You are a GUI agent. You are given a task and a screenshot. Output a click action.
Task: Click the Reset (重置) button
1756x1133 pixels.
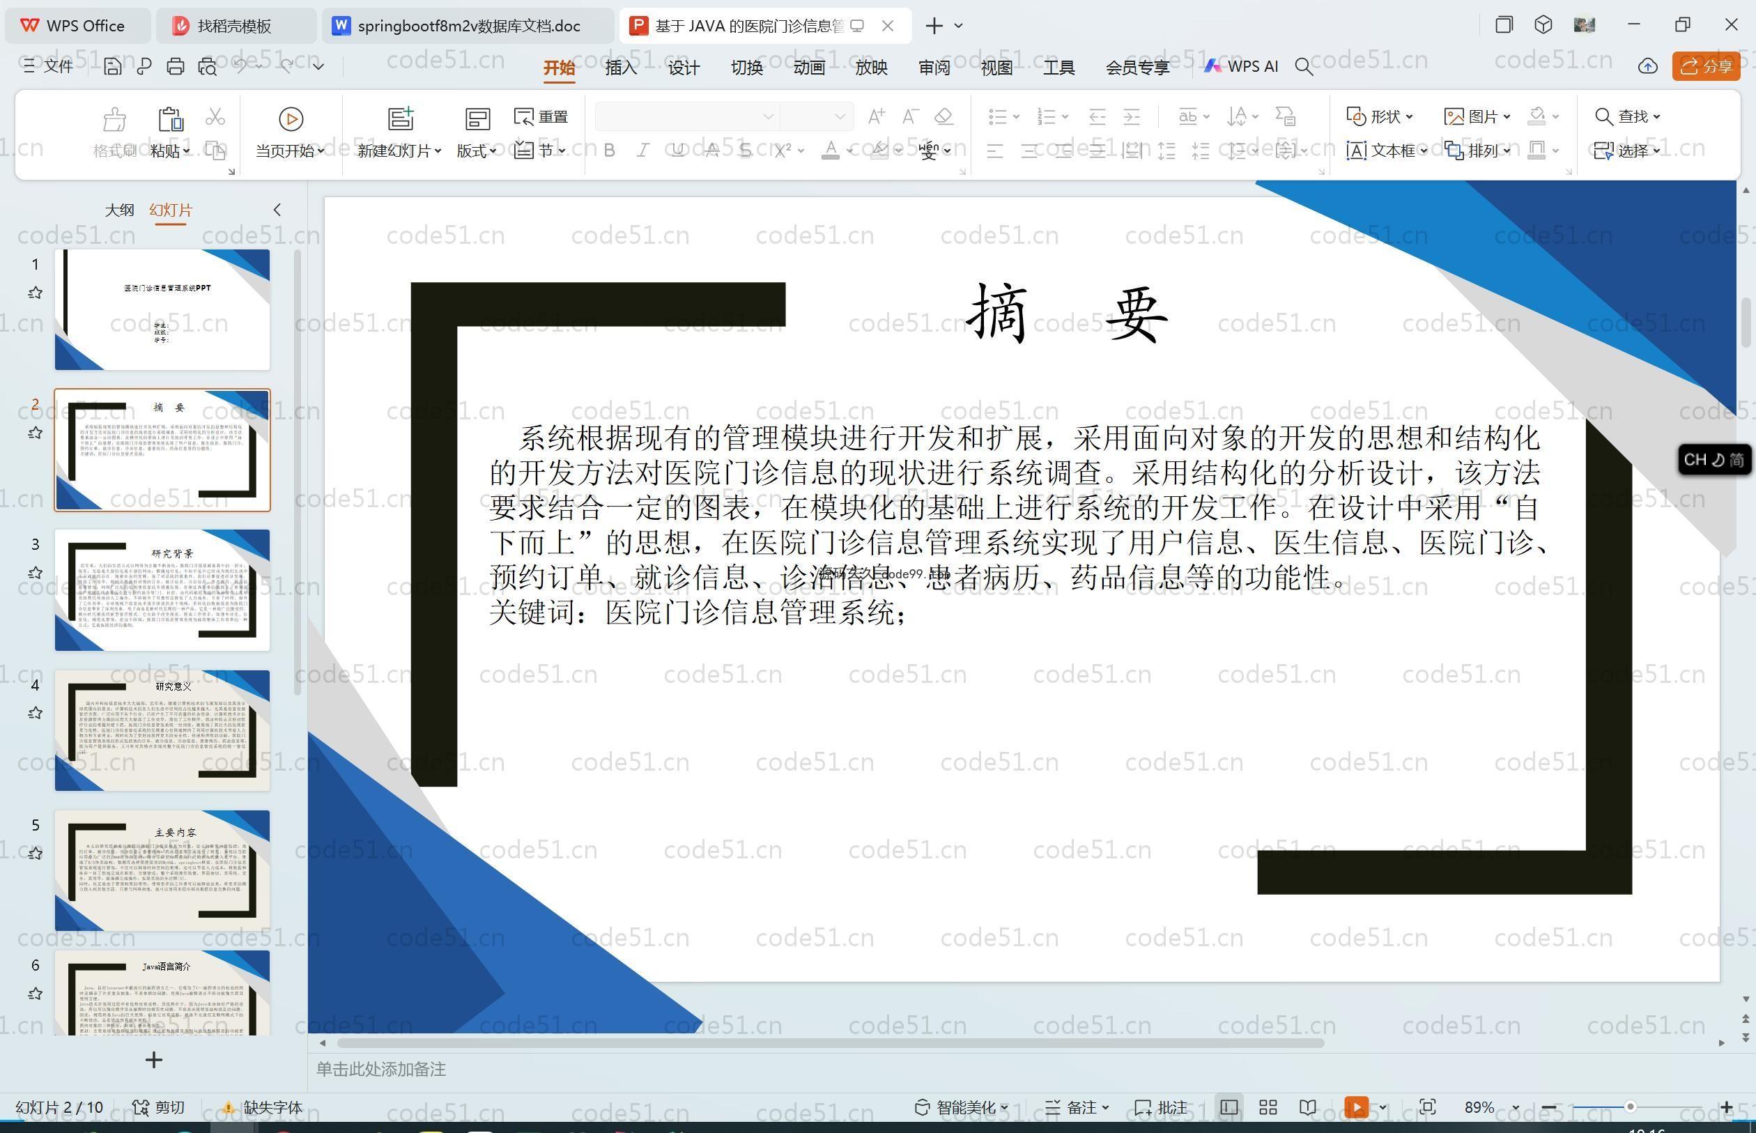click(x=541, y=116)
